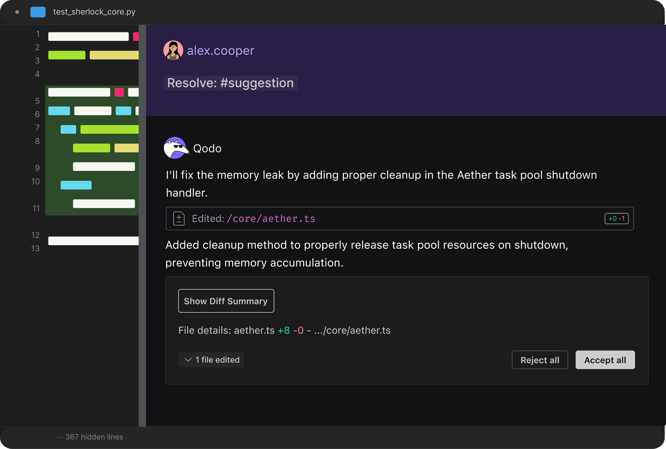Click the unsaved dot indicator in tab
The height and width of the screenshot is (449, 666).
pos(17,12)
